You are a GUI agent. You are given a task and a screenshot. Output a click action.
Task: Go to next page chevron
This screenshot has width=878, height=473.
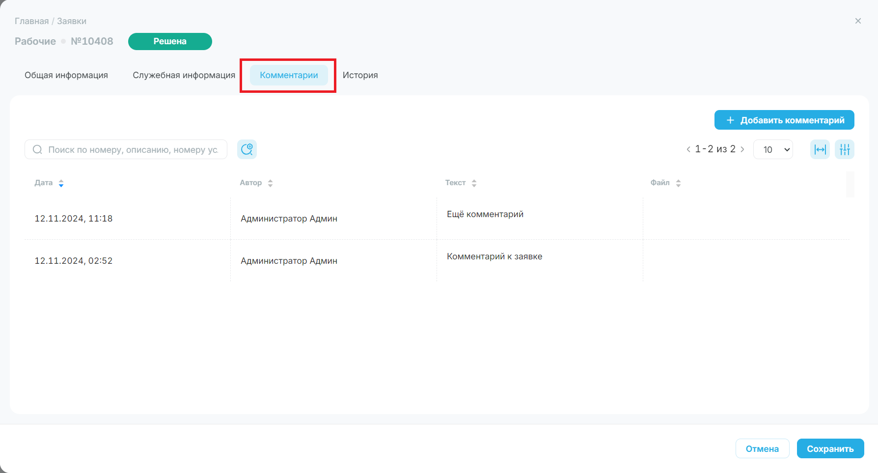(742, 149)
